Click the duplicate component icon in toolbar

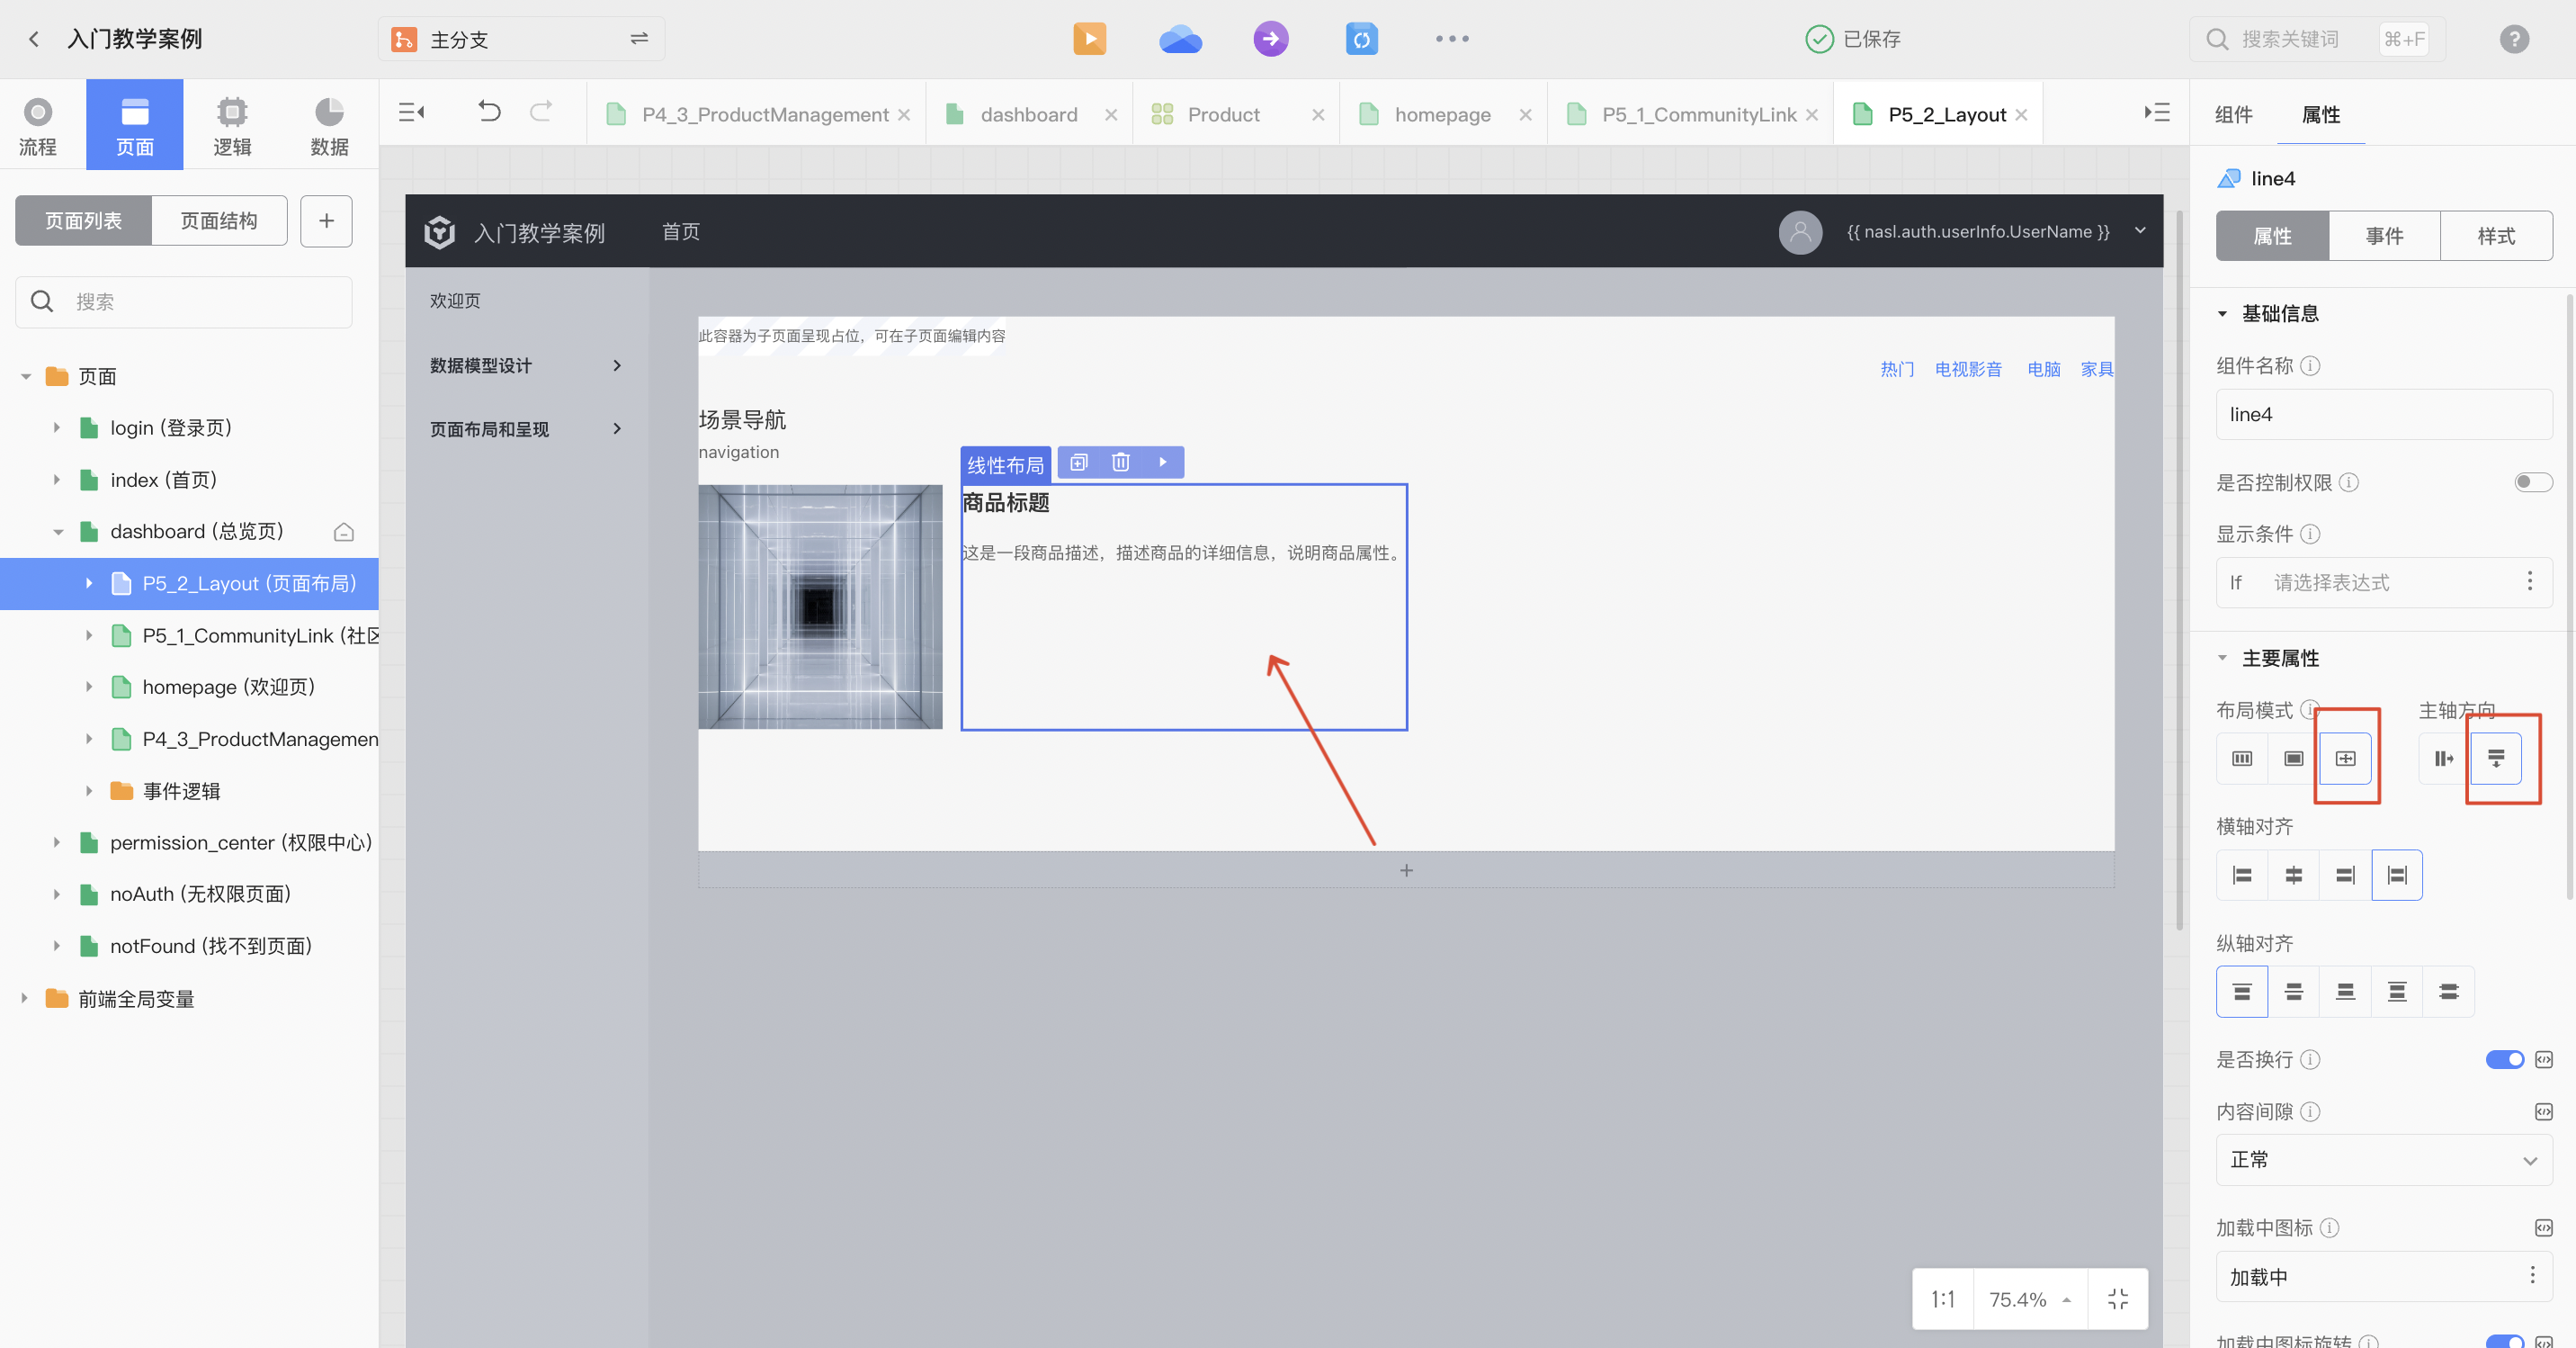point(1075,462)
